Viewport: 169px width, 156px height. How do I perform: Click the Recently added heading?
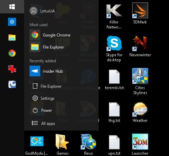coord(43,61)
